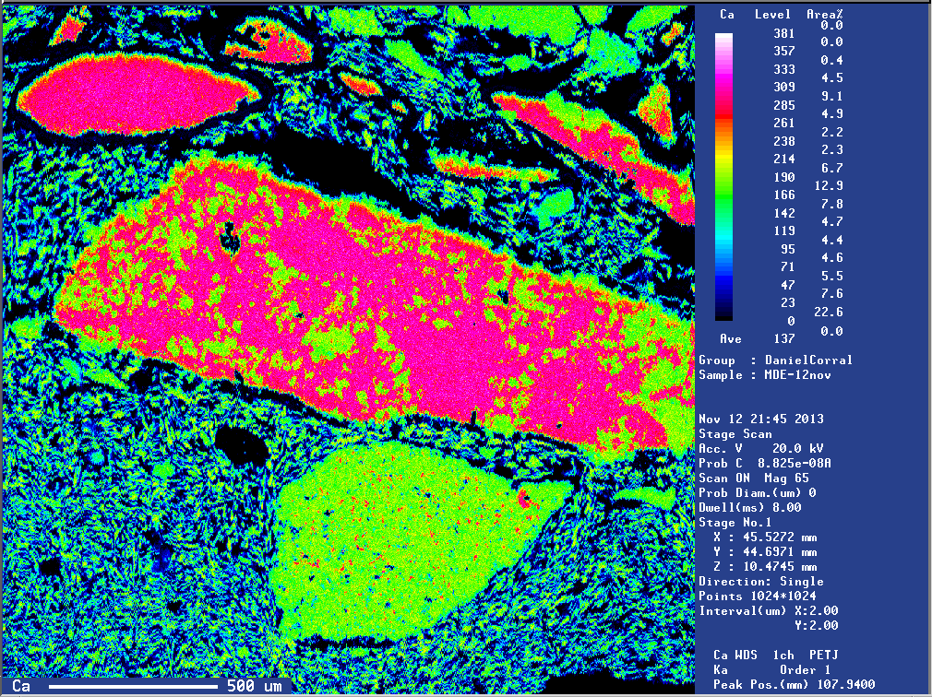Viewport: 932px width, 697px height.
Task: Select the probe current "8.825e-08A"
Action: coord(795,463)
